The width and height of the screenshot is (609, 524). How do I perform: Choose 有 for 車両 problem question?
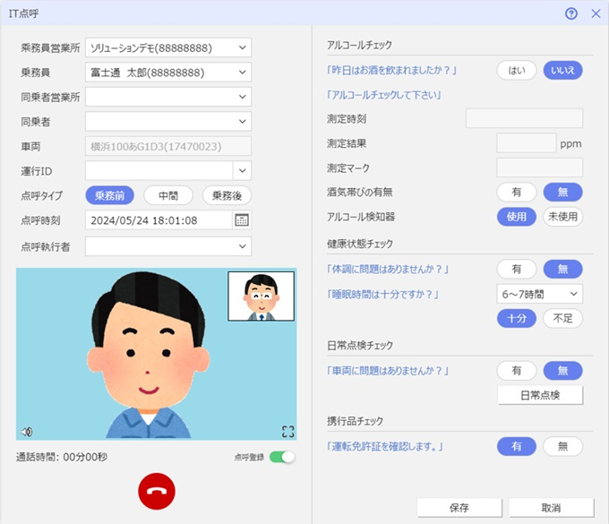tap(517, 371)
